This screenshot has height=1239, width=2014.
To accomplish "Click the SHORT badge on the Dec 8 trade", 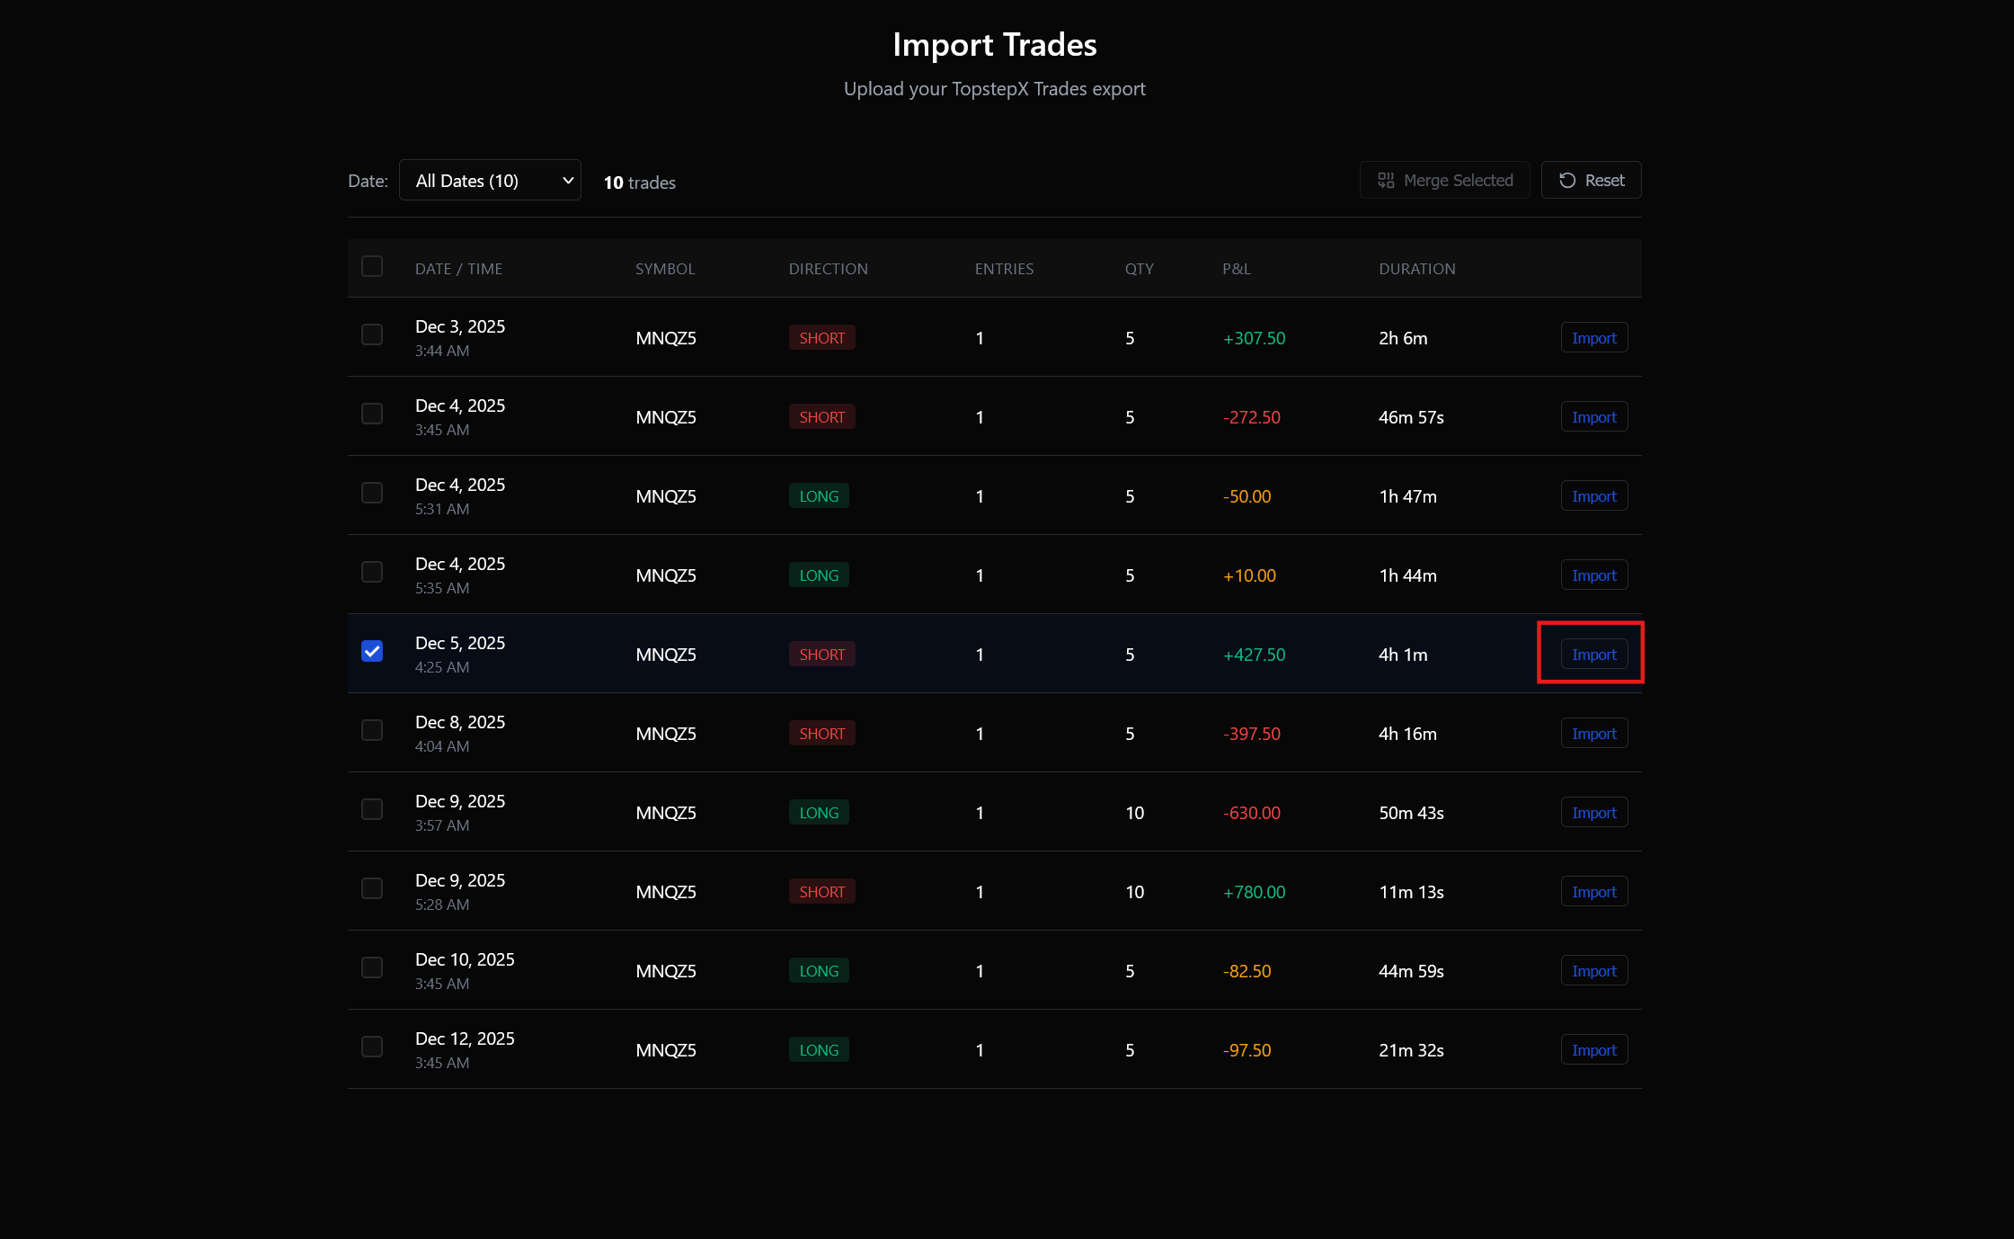I will click(x=821, y=733).
